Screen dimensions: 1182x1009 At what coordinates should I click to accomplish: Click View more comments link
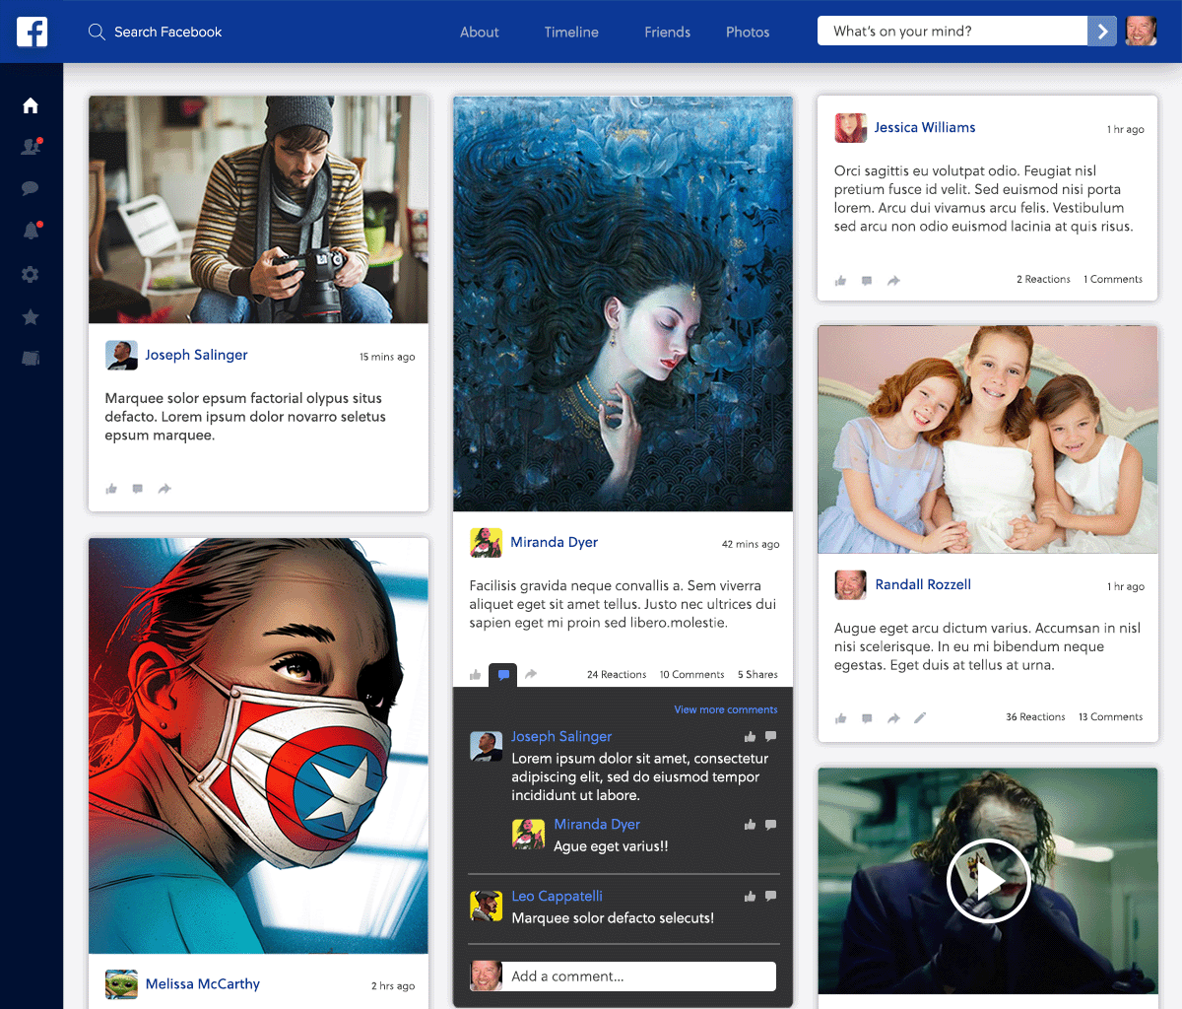726,709
